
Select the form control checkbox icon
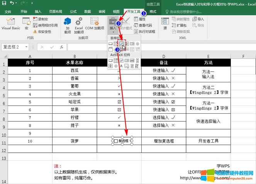[121, 44]
